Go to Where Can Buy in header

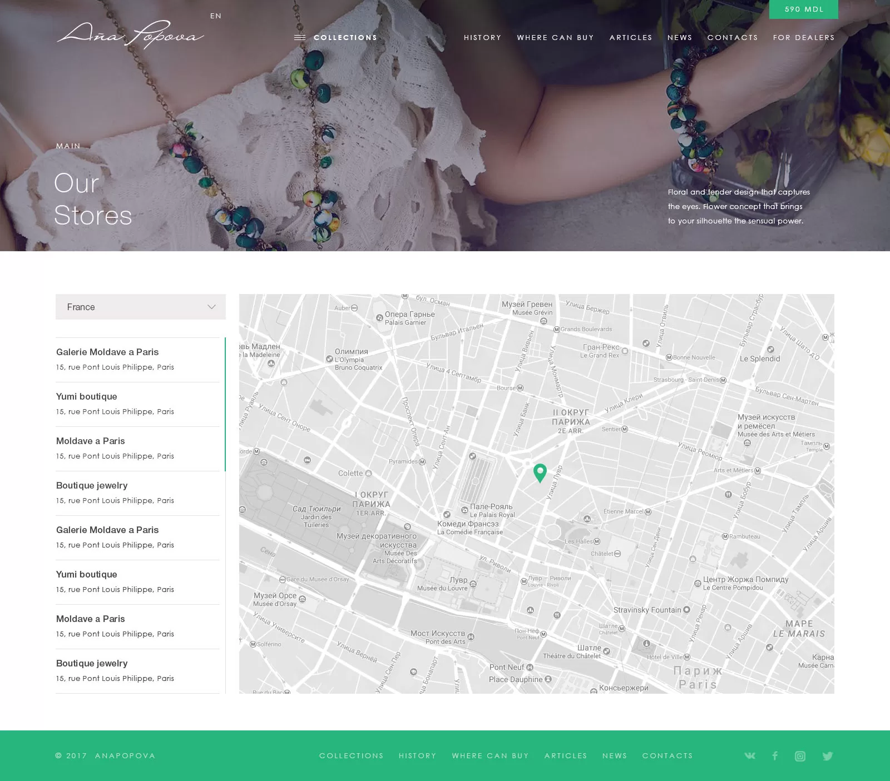(x=556, y=38)
